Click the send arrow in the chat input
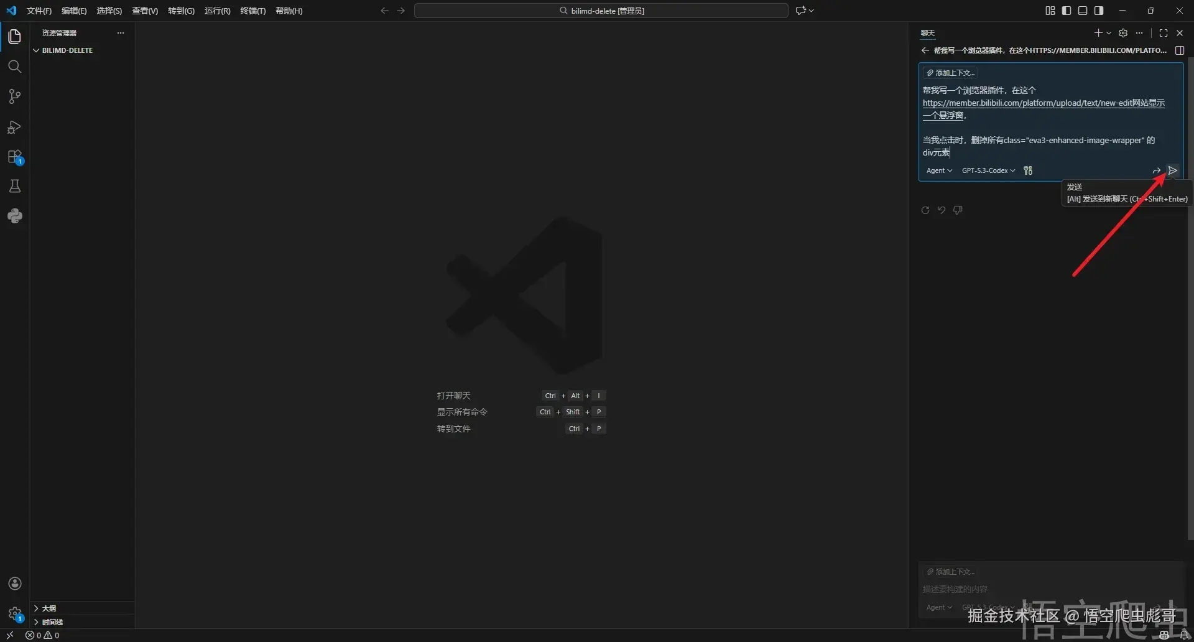 pyautogui.click(x=1172, y=170)
